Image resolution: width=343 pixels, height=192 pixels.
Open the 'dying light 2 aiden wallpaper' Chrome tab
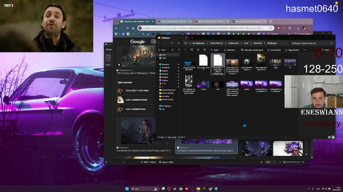137,21
